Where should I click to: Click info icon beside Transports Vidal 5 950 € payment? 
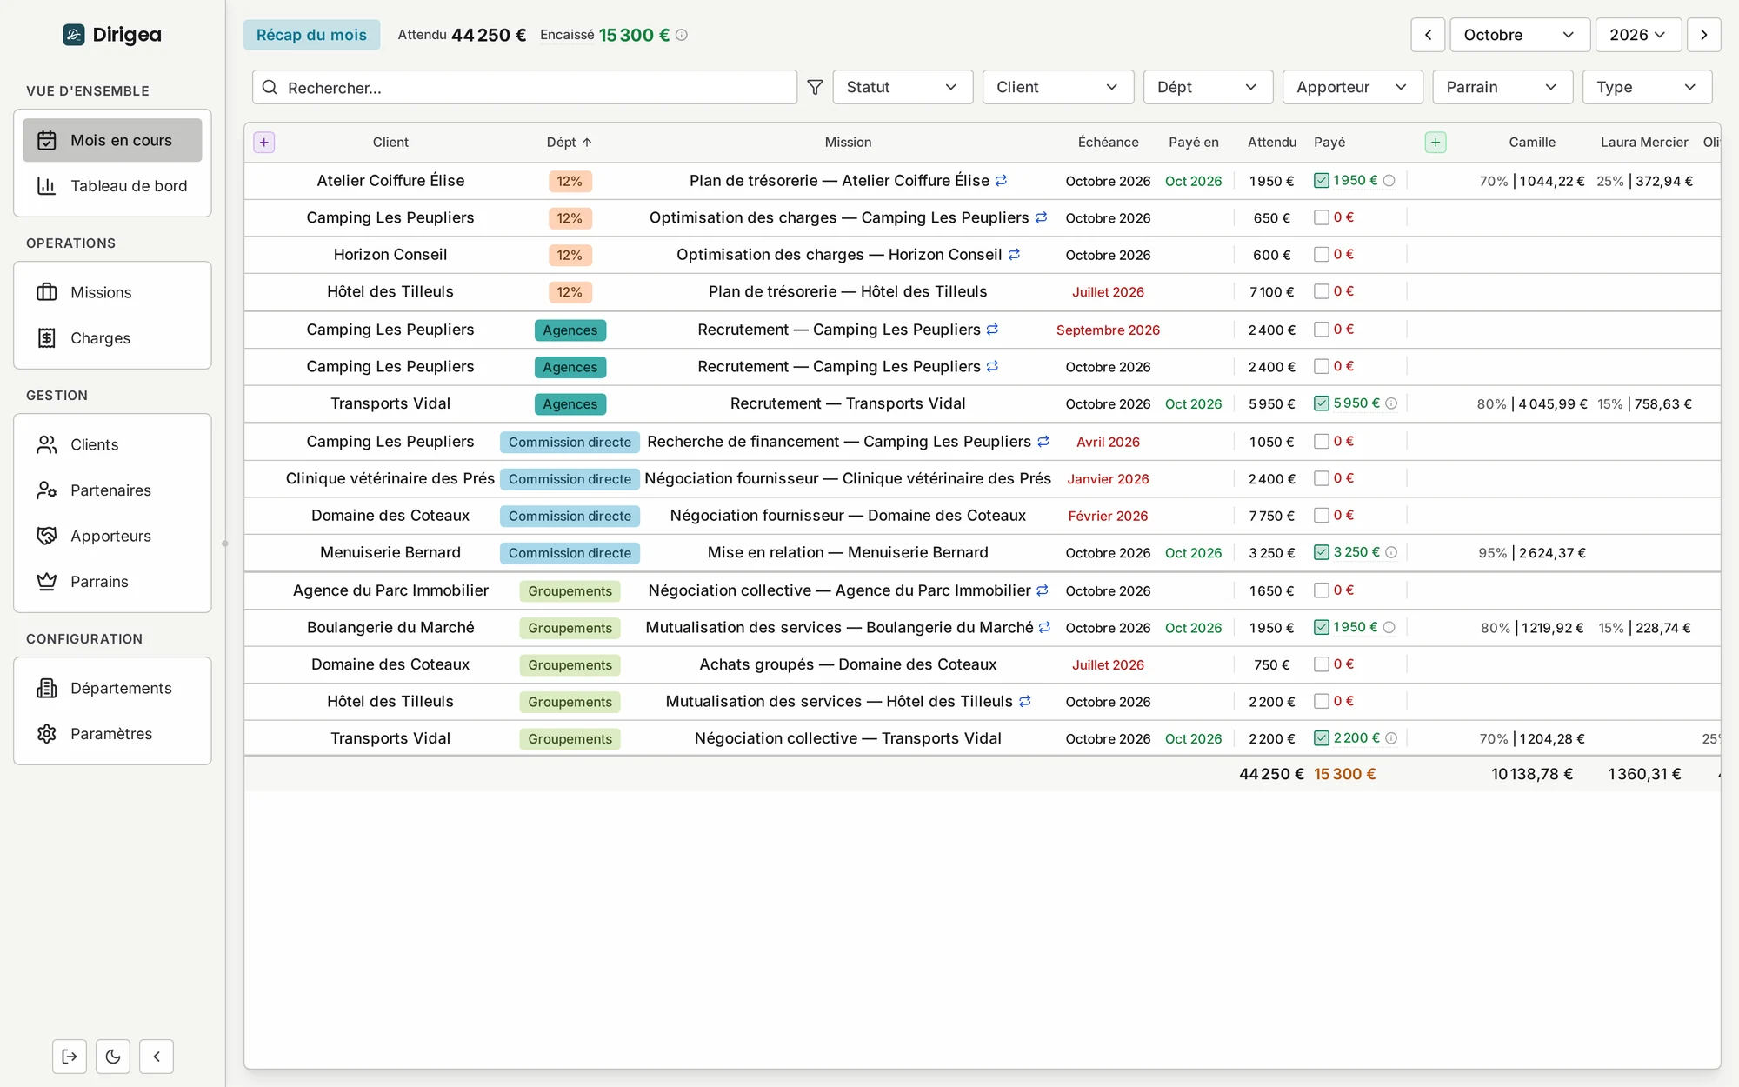(1391, 403)
